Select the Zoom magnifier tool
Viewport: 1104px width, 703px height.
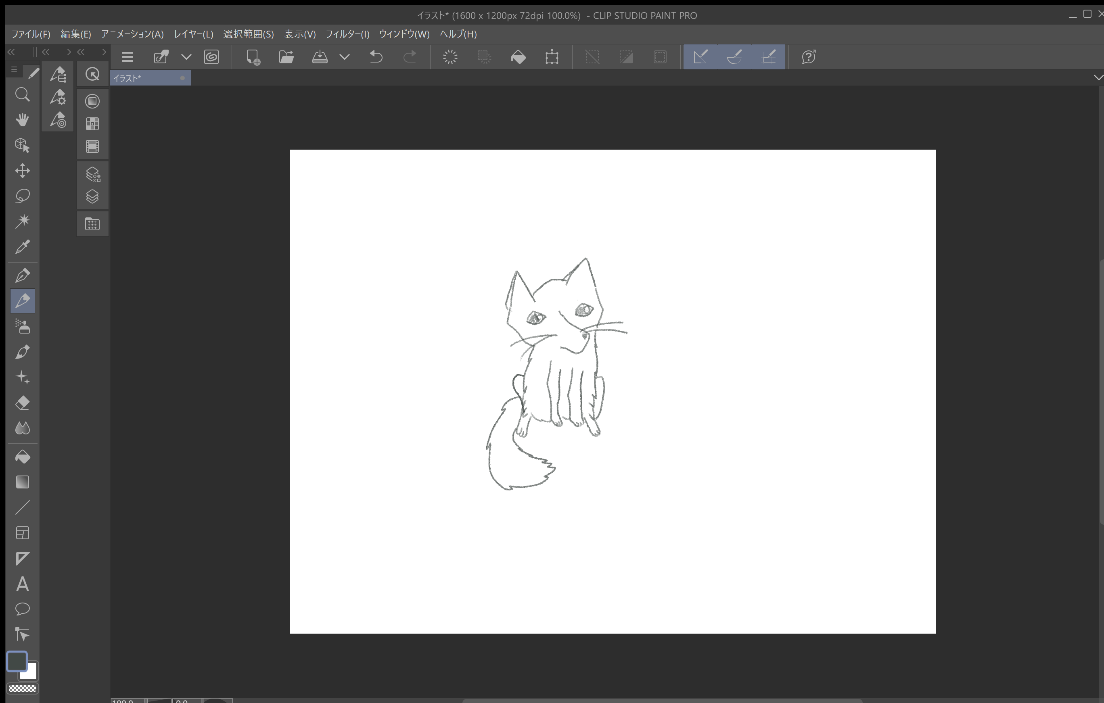pyautogui.click(x=23, y=95)
